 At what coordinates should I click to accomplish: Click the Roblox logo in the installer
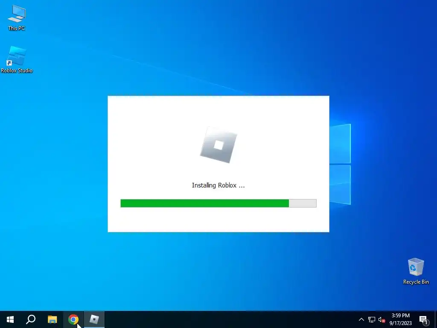(218, 145)
